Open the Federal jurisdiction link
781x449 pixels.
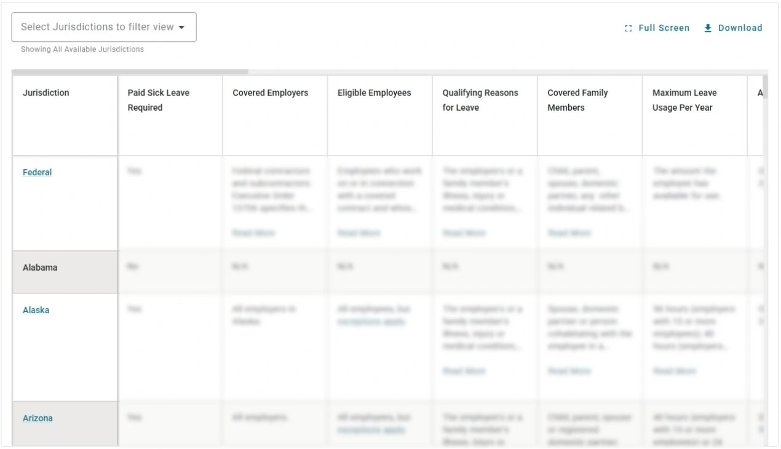(x=37, y=172)
